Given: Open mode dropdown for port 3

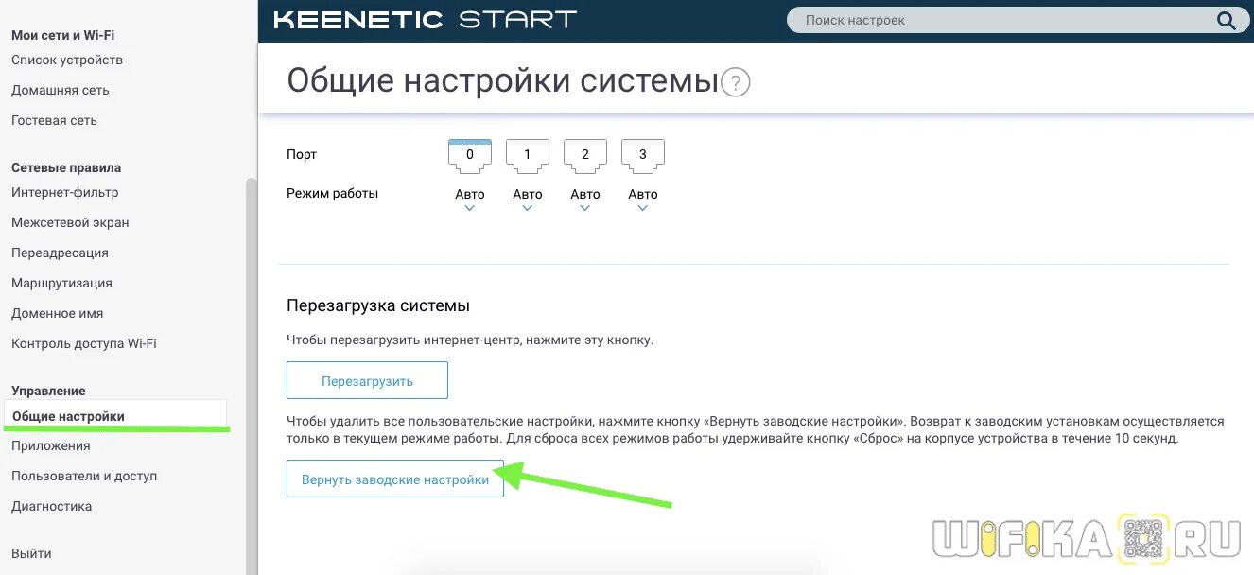Looking at the screenshot, I should point(643,200).
